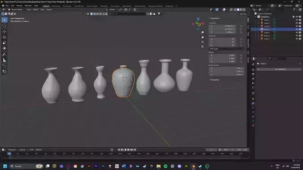Open the Object Mode dropdown
Screen dimensions: 303x170
click(x=16, y=9)
